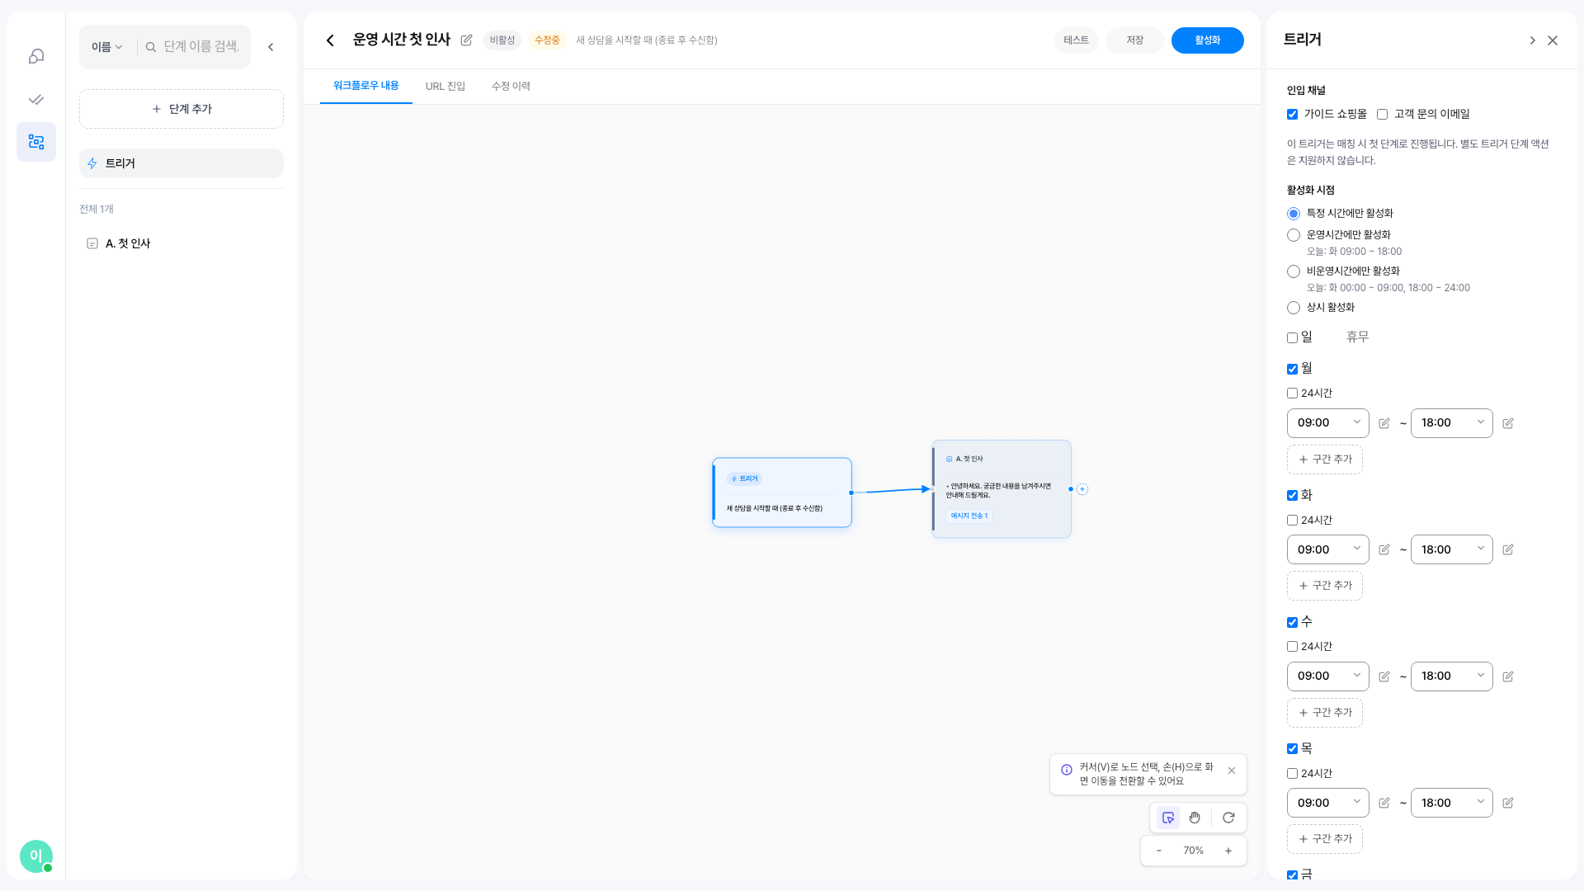
Task: Open Wednesday end time 18:00 dropdown
Action: coord(1452,676)
